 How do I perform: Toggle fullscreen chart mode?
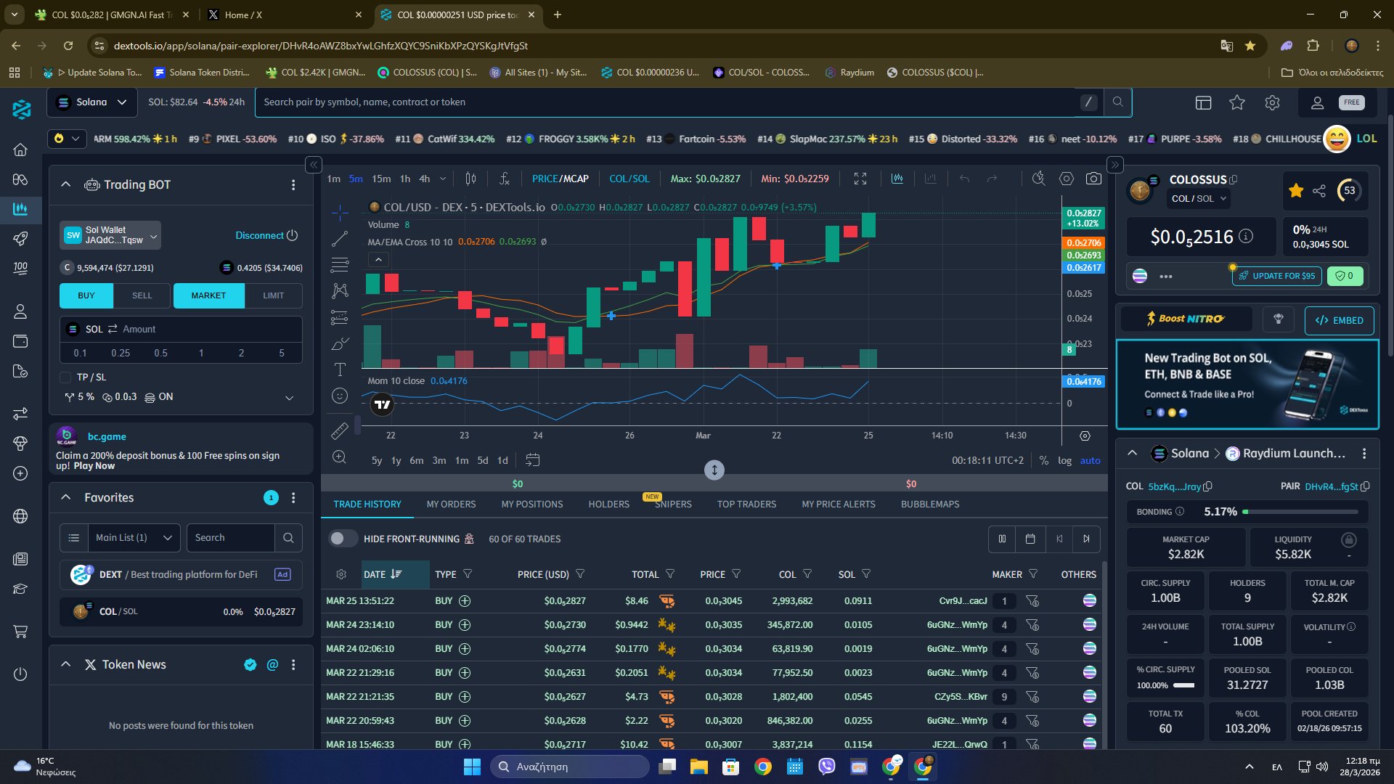tap(860, 179)
